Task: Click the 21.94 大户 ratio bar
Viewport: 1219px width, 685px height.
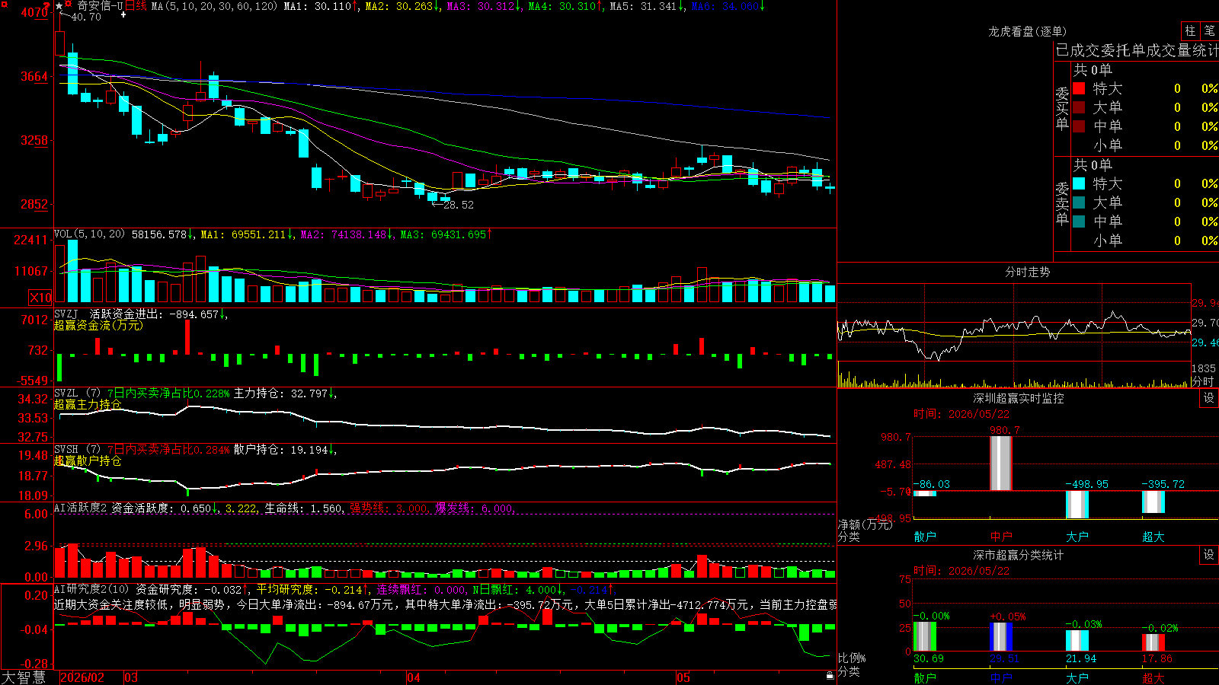Action: click(x=1077, y=641)
